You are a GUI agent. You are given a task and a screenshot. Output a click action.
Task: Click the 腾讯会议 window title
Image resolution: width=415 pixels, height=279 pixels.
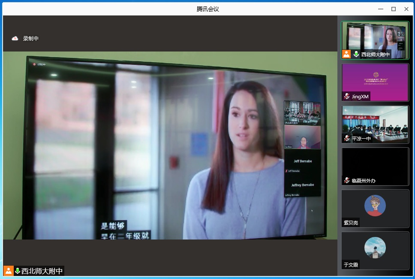(207, 9)
